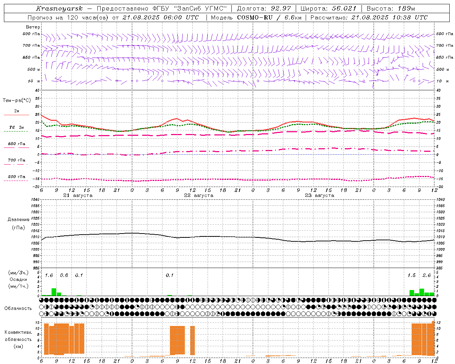This screenshot has height=364, width=455.
Task: Click the Модель COSMO-RU / 6.6км label
Action: pyautogui.click(x=256, y=17)
